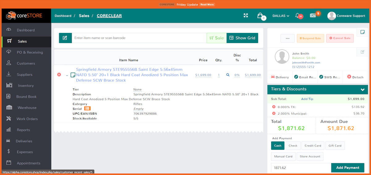Click the edit note icon beside search
The height and width of the screenshot is (175, 371).
[x=65, y=38]
